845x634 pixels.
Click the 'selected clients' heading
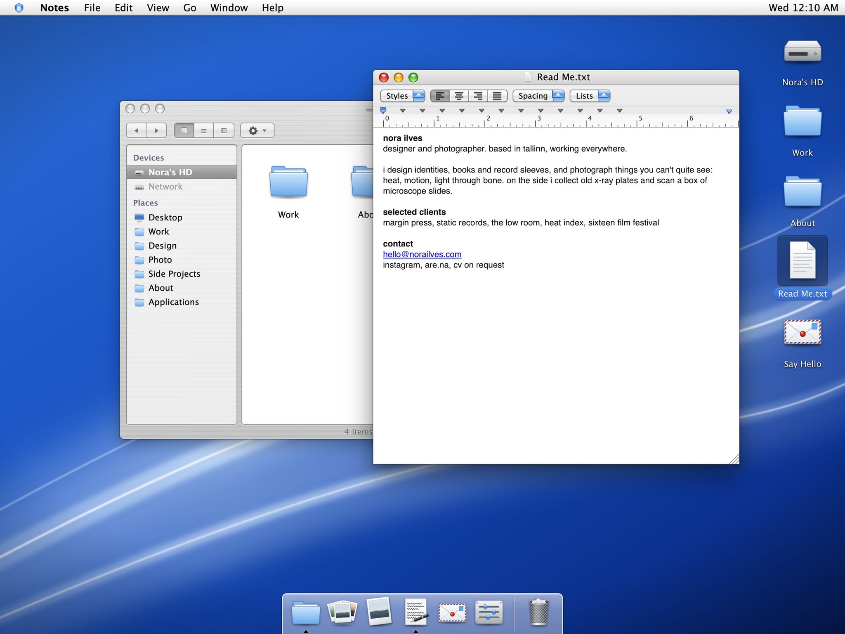(414, 212)
